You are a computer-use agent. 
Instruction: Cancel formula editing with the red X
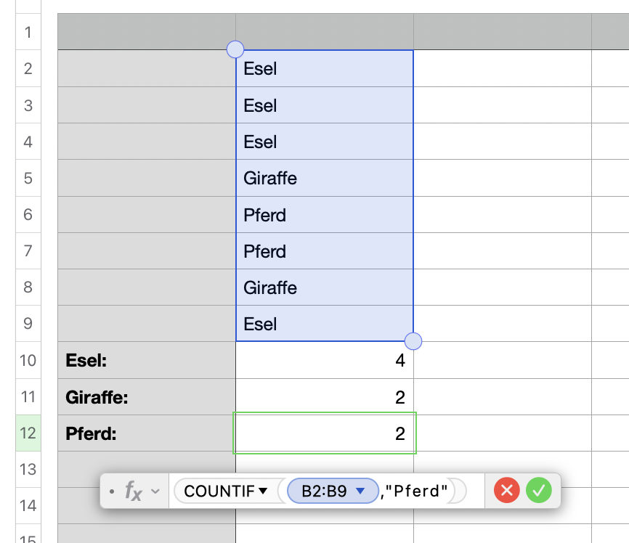(507, 491)
